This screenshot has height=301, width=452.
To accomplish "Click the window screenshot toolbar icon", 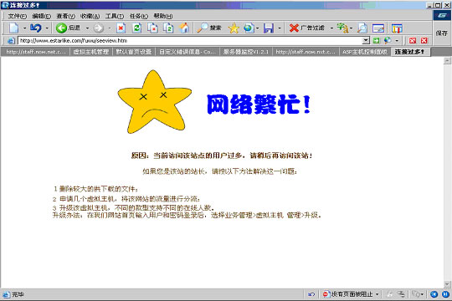I will (x=378, y=28).
